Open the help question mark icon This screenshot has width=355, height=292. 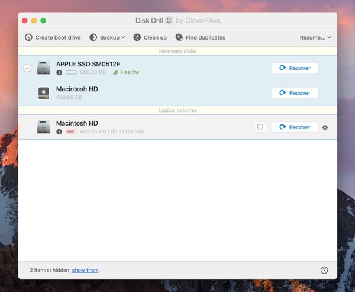tap(324, 270)
